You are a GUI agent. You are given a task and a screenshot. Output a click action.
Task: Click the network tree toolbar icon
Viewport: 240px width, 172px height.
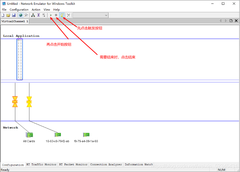(x=33, y=15)
